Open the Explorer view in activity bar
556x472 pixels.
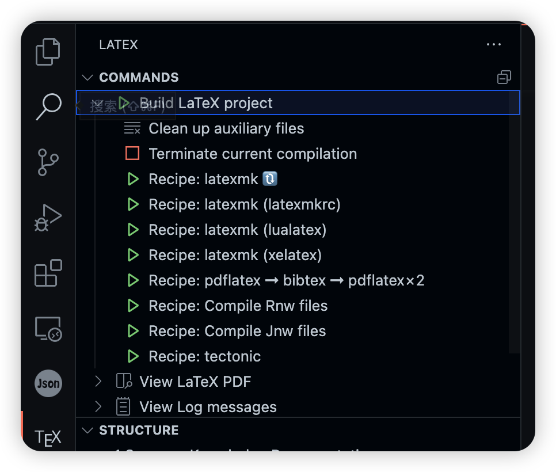tap(48, 52)
